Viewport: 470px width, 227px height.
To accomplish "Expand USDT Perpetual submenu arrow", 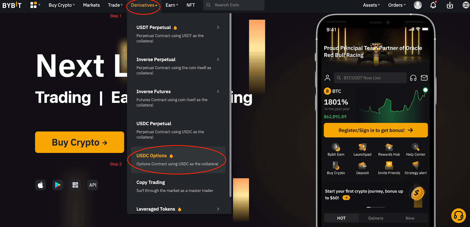I will click(218, 27).
